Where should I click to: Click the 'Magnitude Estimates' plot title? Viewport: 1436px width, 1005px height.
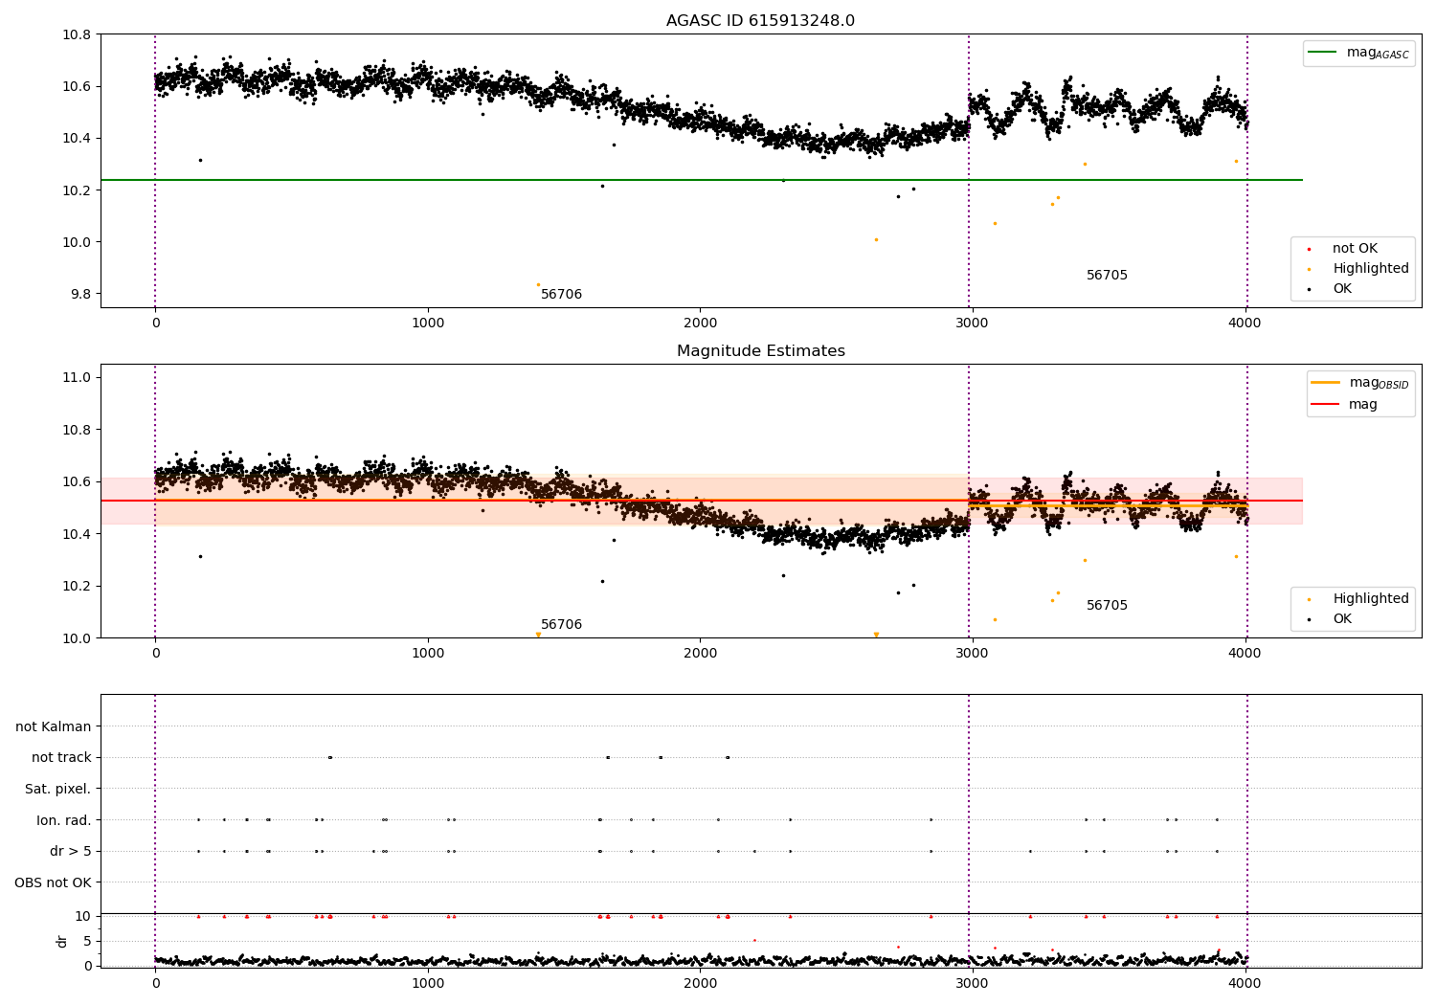click(x=760, y=351)
